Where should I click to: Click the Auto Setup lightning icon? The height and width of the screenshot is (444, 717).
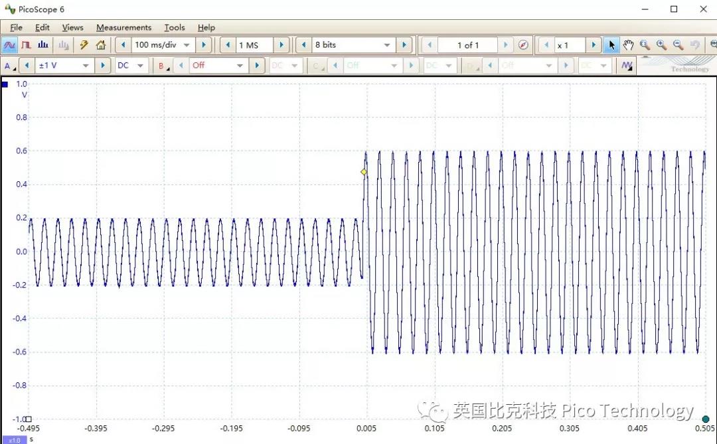[84, 44]
